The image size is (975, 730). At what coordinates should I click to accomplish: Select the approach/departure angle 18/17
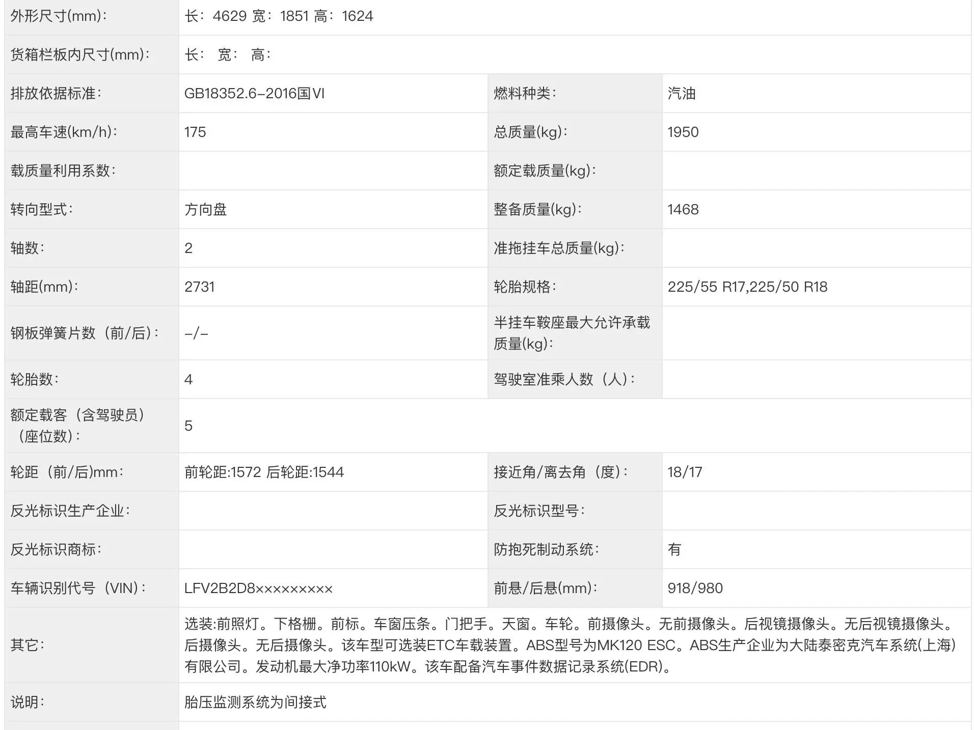click(x=685, y=472)
